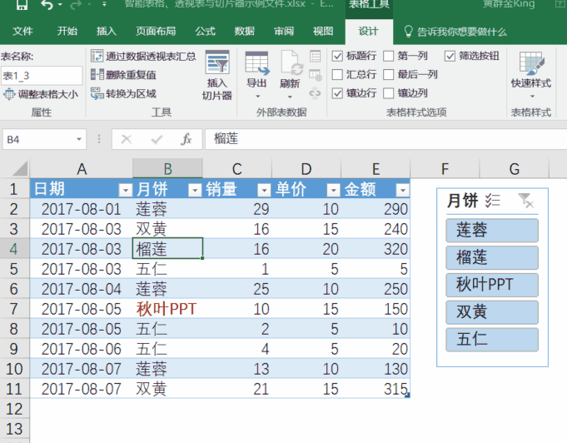Open the 金额 column filter dropdown
The image size is (567, 443).
point(402,190)
